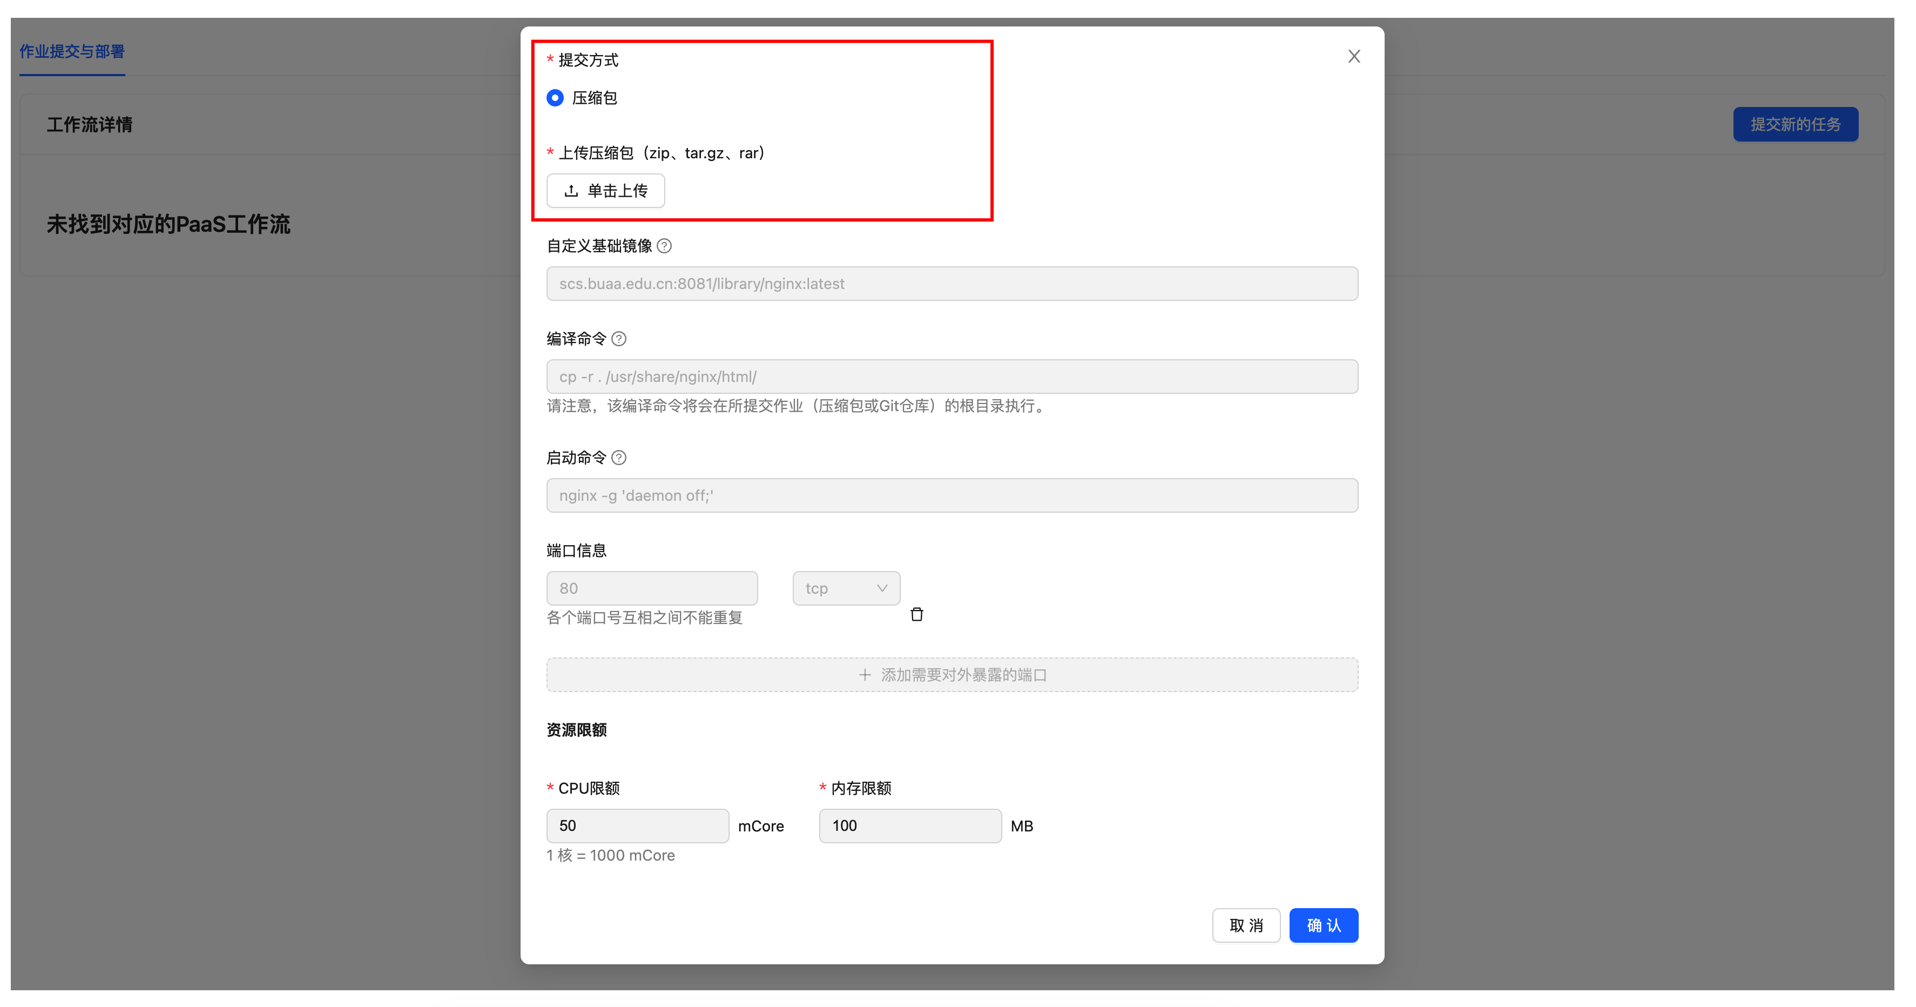Click the custom base image input field
The width and height of the screenshot is (1916, 1007).
[x=952, y=284]
